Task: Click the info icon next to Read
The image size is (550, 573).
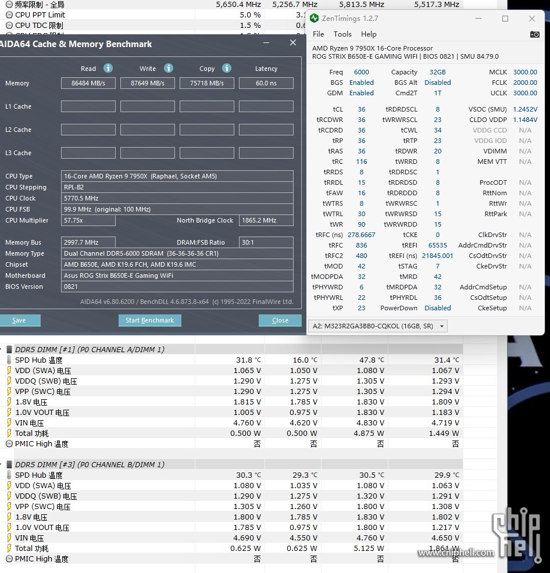Action: point(108,68)
